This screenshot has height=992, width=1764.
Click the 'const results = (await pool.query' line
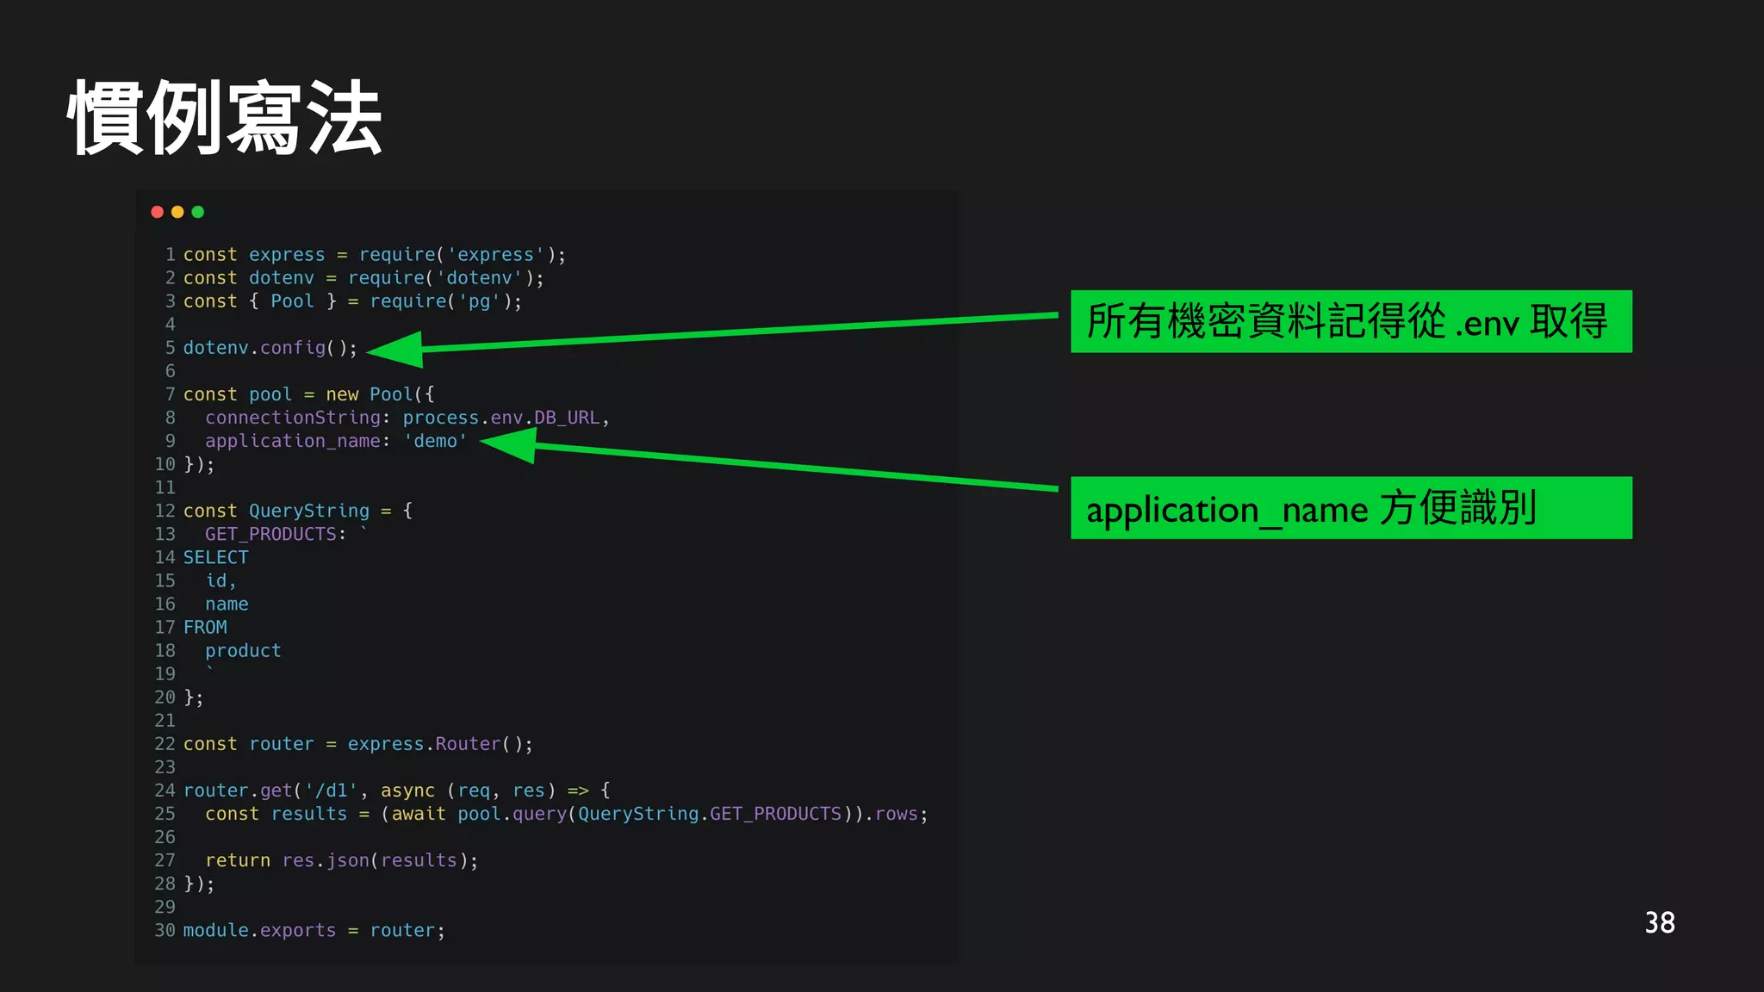pyautogui.click(x=567, y=814)
